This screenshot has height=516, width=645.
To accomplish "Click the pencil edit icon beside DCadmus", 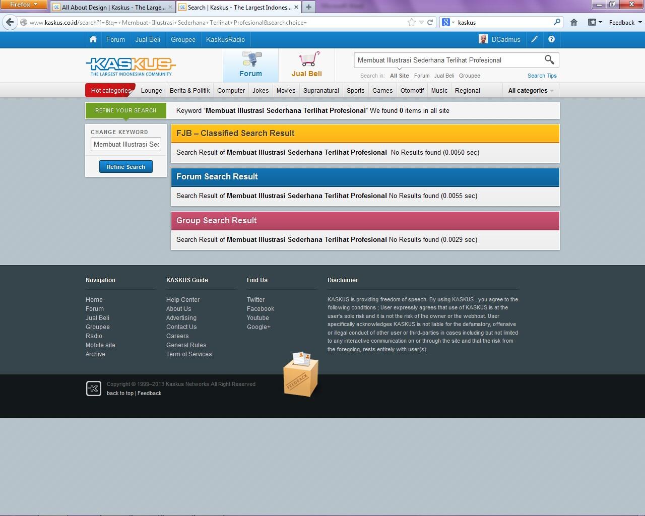I will click(534, 39).
